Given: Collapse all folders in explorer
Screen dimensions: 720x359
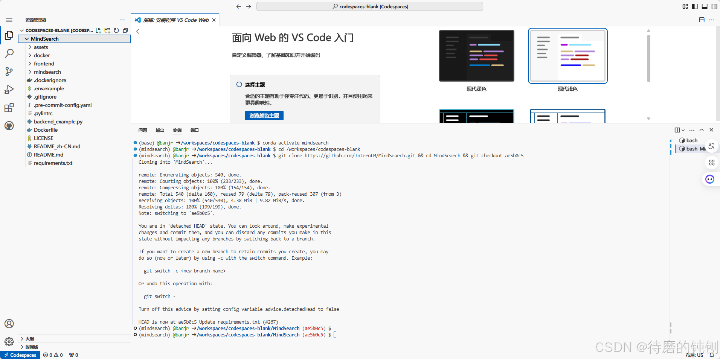Looking at the screenshot, I should click(x=125, y=30).
